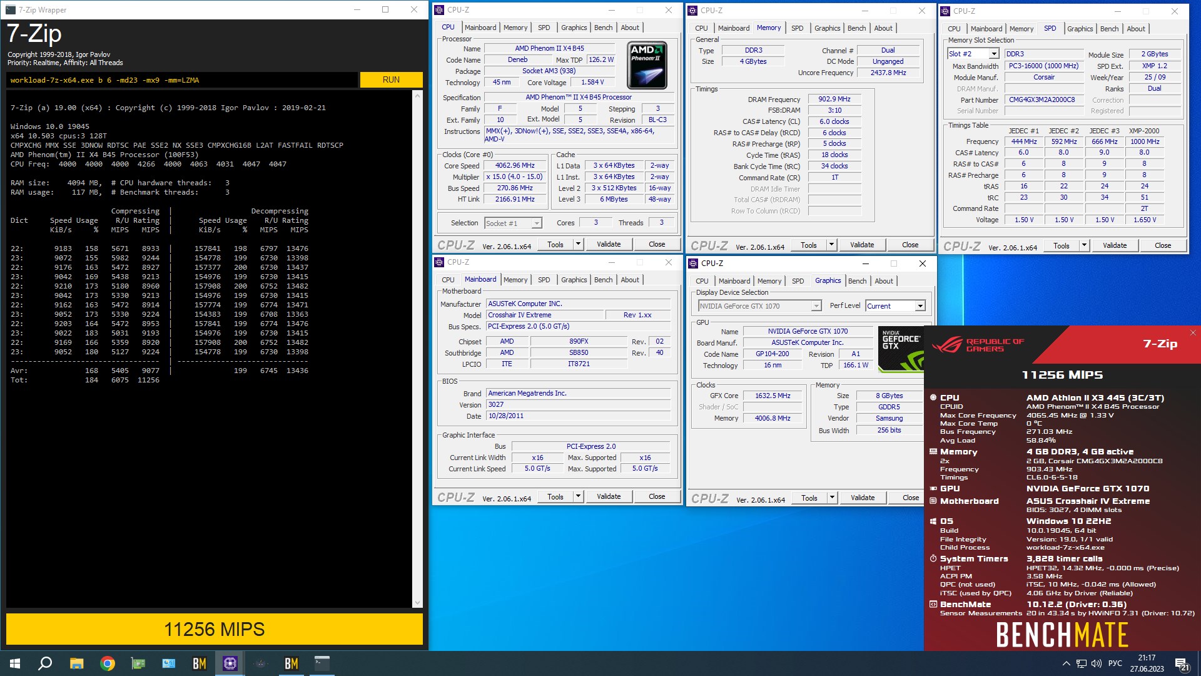Switch to Mainboard tab in the SPD window
The height and width of the screenshot is (676, 1201).
click(986, 29)
